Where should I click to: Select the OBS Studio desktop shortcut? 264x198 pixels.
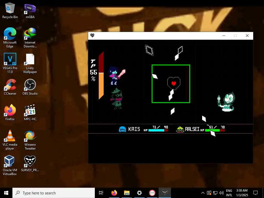(30, 87)
